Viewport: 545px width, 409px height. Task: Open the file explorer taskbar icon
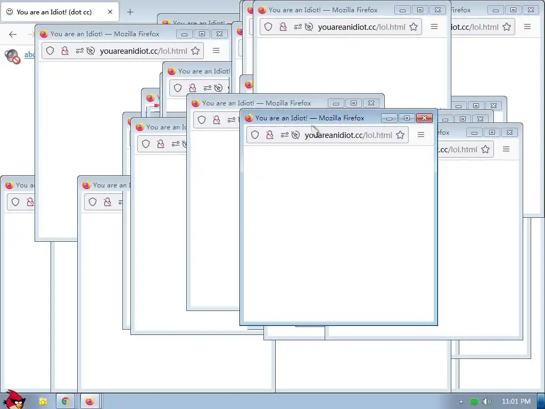click(43, 402)
